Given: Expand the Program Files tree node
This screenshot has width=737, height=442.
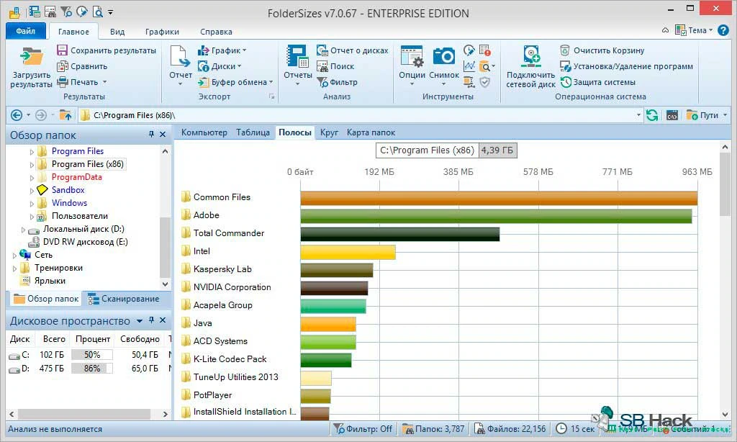Looking at the screenshot, I should click(32, 151).
